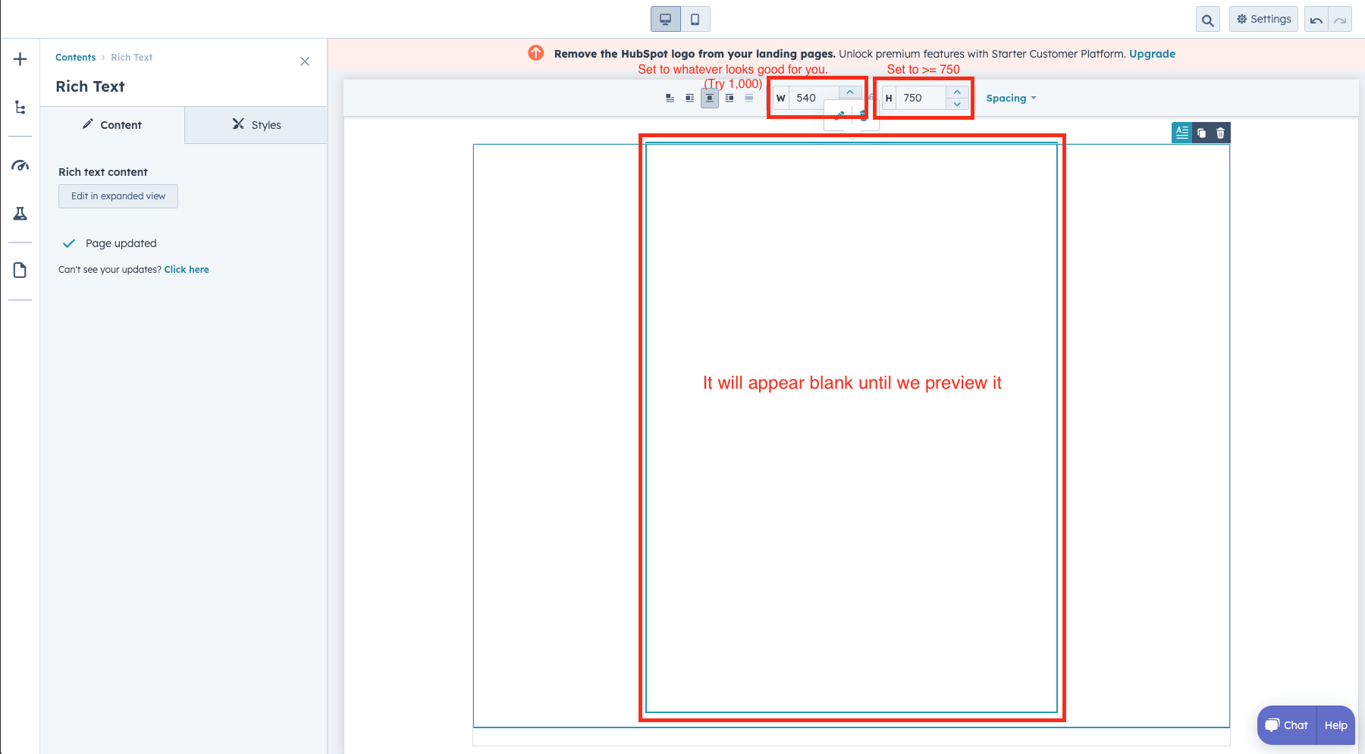Switch to mobile preview mode
Viewport: 1365px width, 754px height.
[x=695, y=19]
